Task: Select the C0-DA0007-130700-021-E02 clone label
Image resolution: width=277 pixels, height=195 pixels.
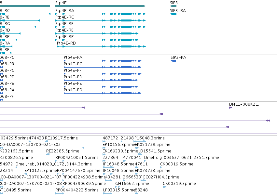Action: tap(30, 145)
